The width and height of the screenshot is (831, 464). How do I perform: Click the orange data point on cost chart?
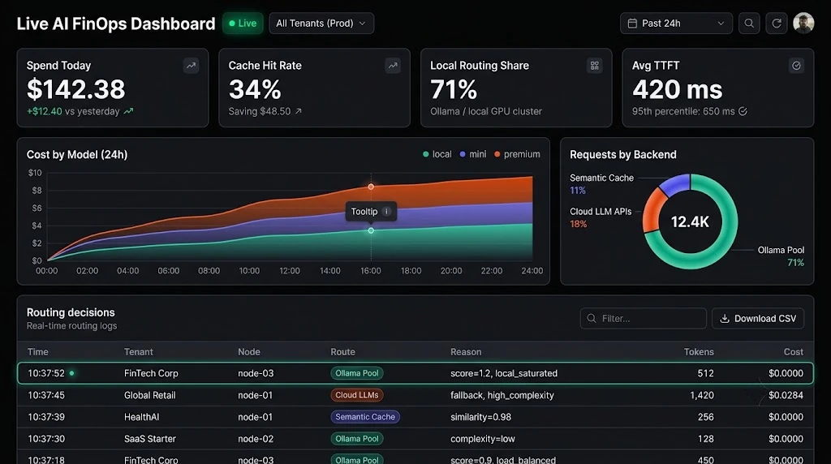371,187
